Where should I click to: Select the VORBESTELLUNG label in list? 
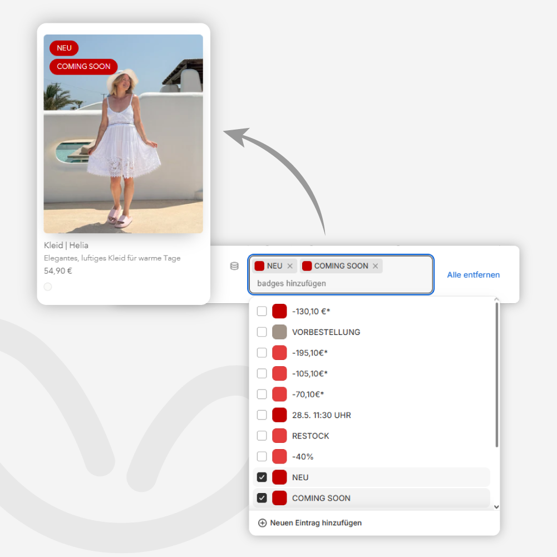pyautogui.click(x=326, y=332)
